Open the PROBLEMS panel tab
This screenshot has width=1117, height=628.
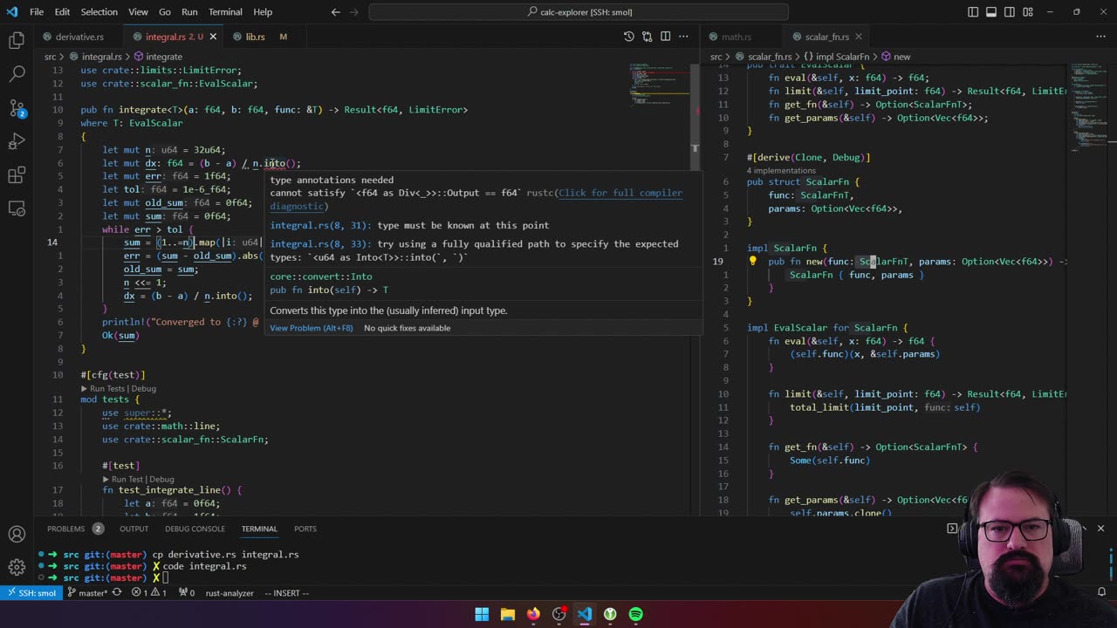(x=66, y=529)
